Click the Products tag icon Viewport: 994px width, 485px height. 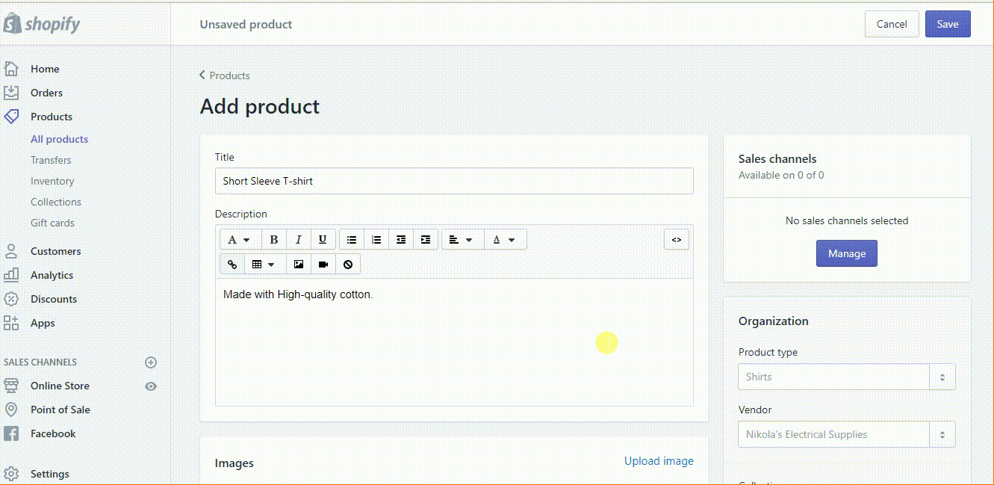[x=11, y=117]
